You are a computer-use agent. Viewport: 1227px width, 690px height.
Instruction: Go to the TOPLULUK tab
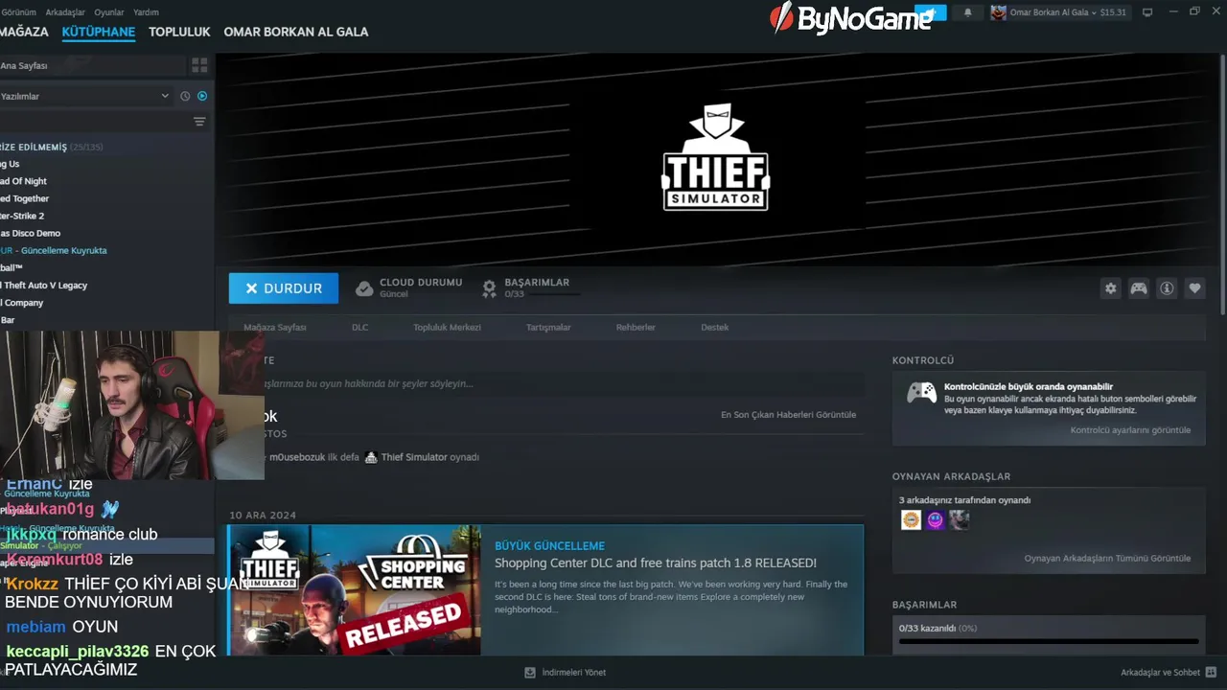point(179,32)
